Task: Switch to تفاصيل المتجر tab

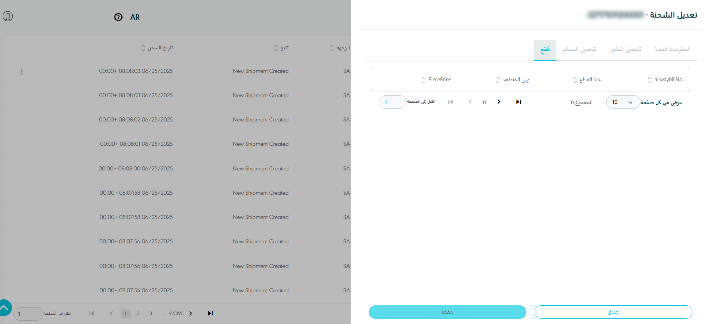Action: pos(625,50)
